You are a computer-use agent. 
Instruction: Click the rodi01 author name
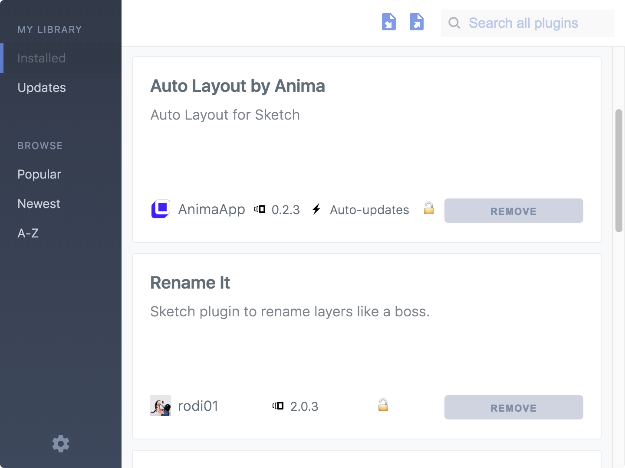pos(198,406)
